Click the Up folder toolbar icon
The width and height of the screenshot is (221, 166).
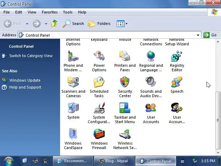point(54,24)
